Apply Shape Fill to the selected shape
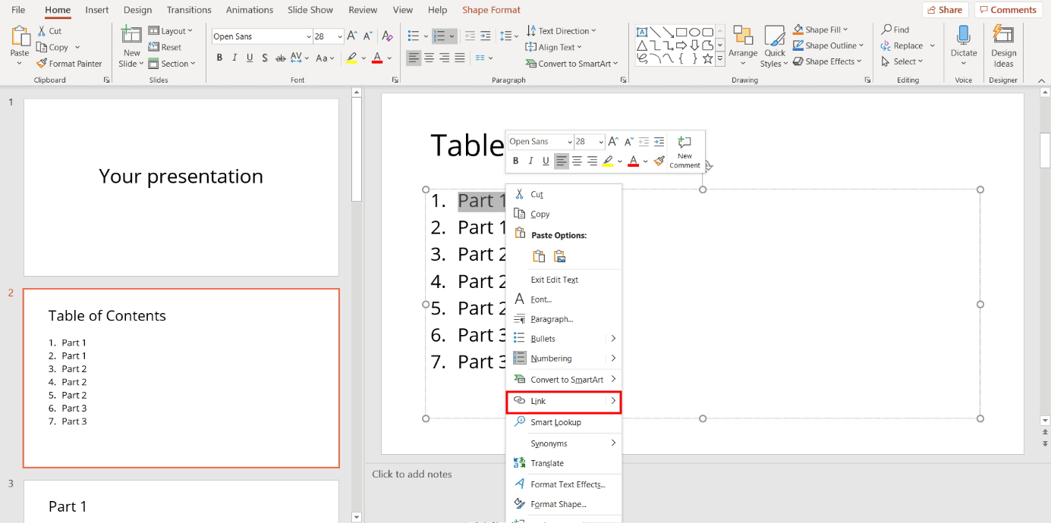Viewport: 1051px width, 523px height. [x=821, y=29]
